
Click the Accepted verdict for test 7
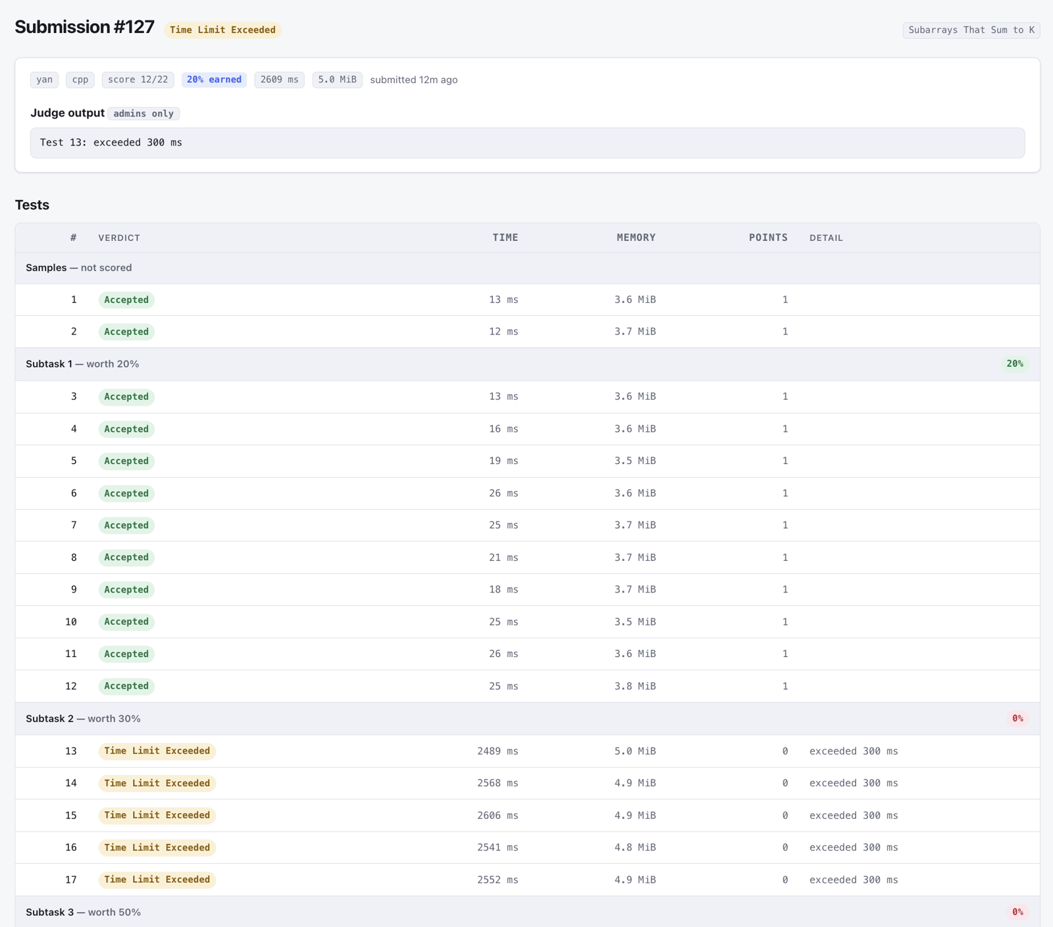(x=126, y=525)
